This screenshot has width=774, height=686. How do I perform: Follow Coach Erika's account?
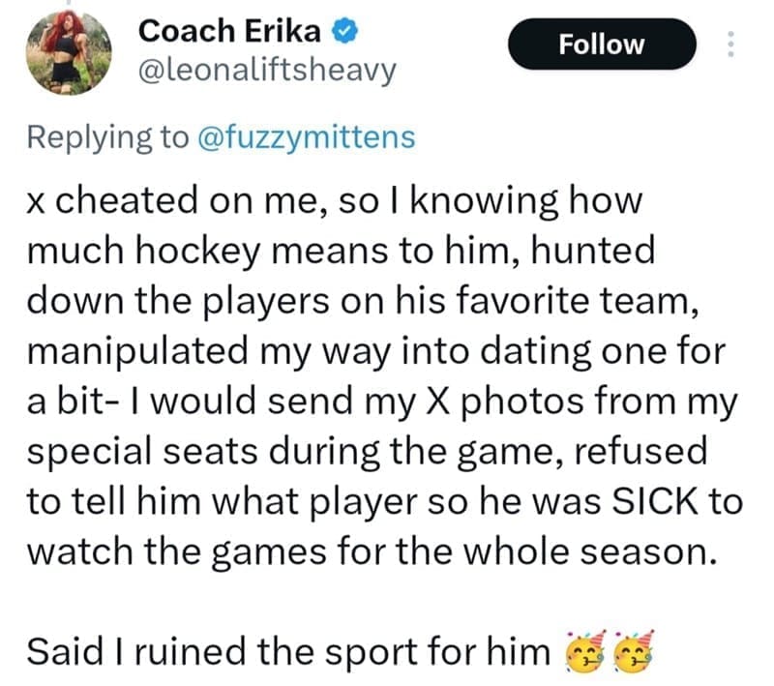click(602, 44)
